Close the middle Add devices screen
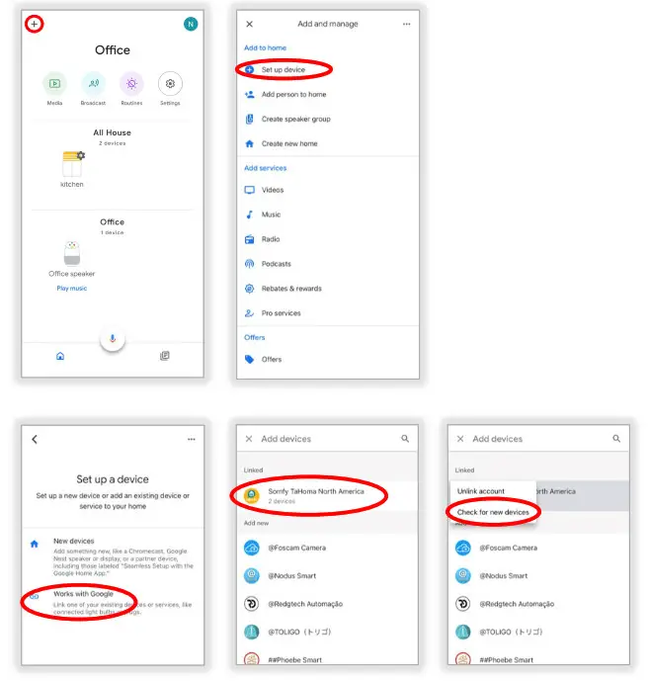The image size is (648, 681). click(x=249, y=439)
